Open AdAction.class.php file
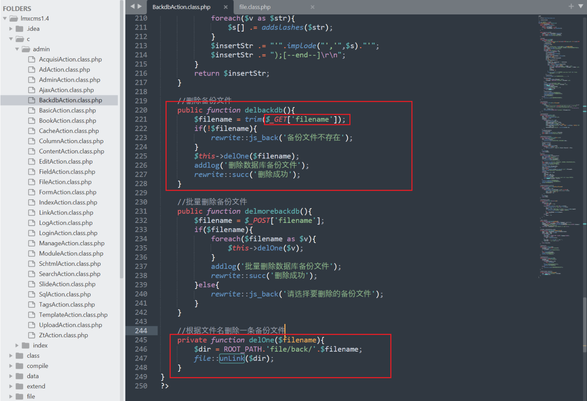The image size is (587, 401). coord(65,69)
